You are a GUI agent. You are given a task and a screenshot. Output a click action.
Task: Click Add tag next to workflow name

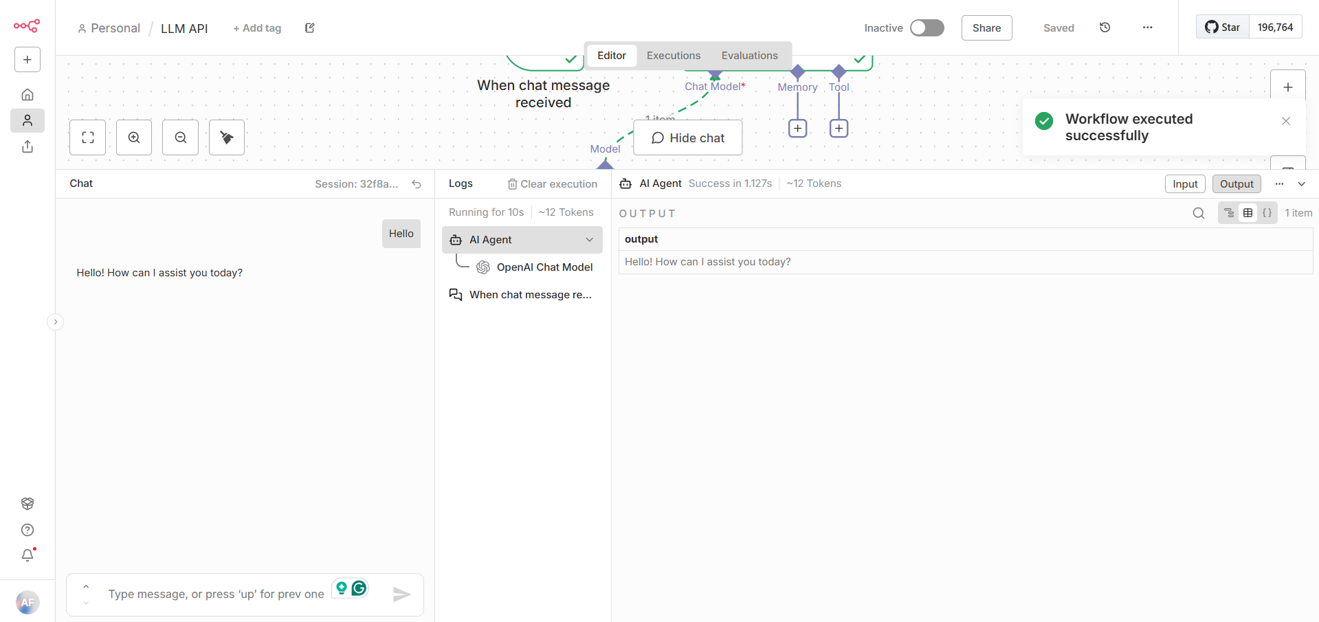click(x=257, y=28)
